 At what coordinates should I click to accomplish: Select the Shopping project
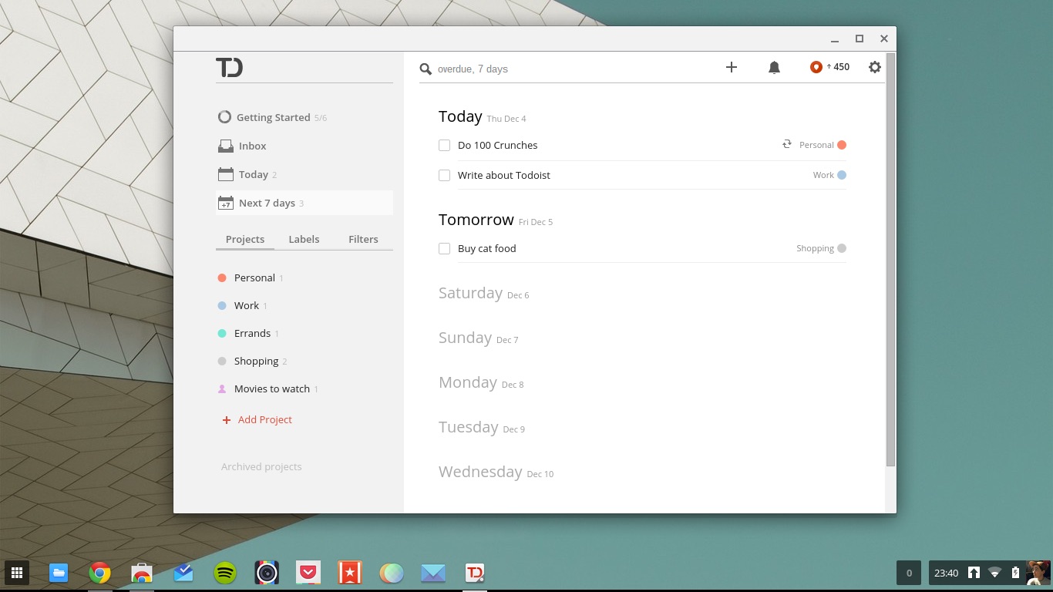coord(256,361)
